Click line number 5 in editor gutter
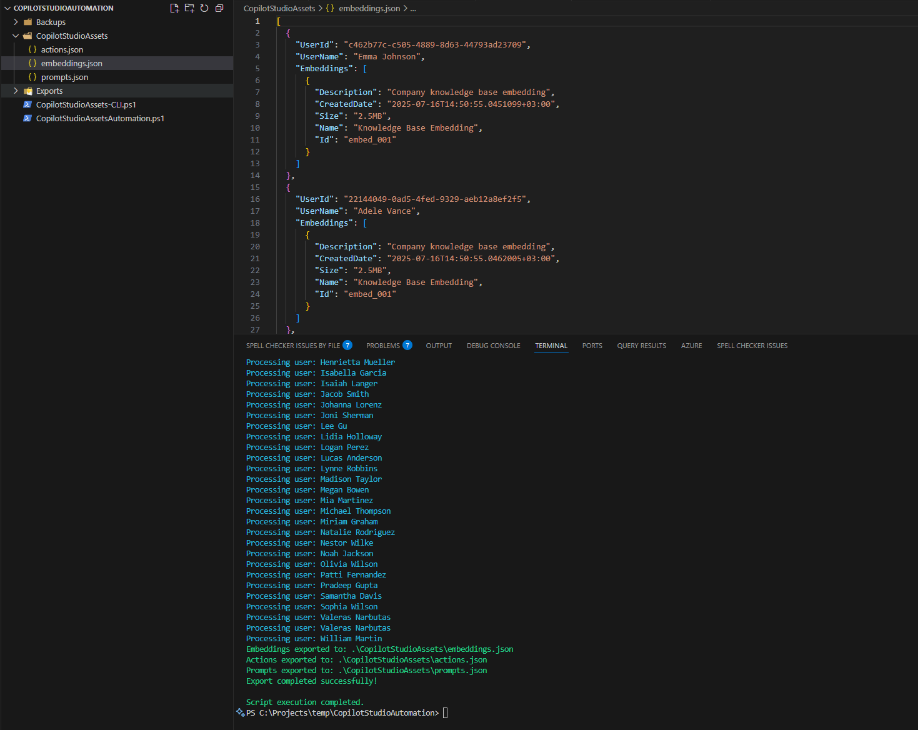The image size is (918, 730). click(257, 69)
